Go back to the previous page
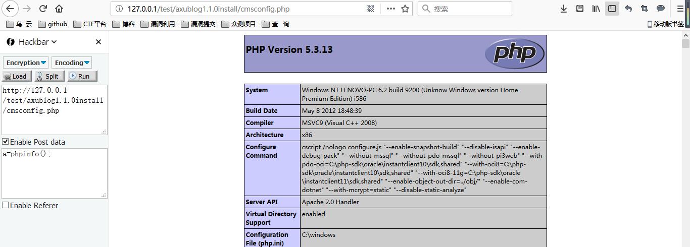The image size is (690, 247). (x=11, y=9)
